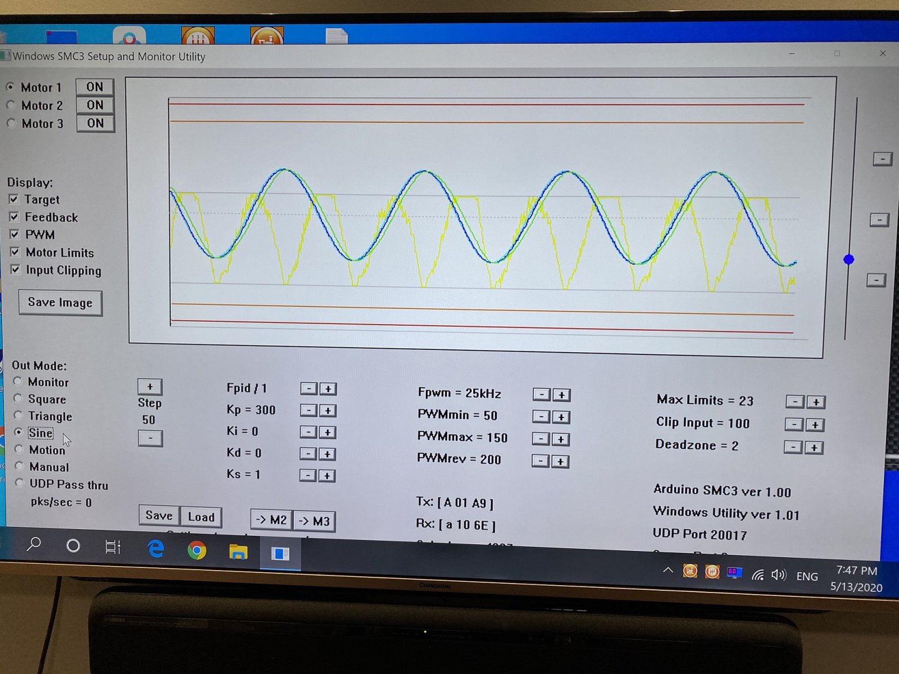The width and height of the screenshot is (899, 674).
Task: Decrease PWMmax value
Action: 541,439
